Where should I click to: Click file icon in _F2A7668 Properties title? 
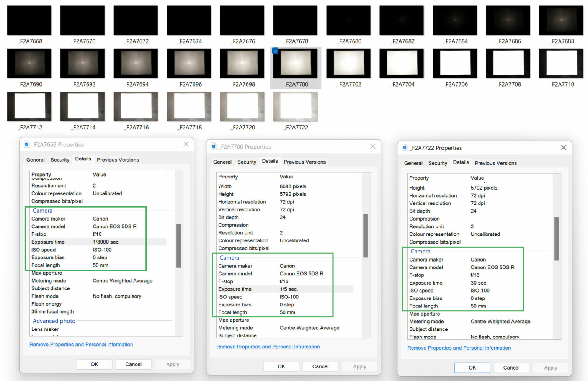pos(26,144)
